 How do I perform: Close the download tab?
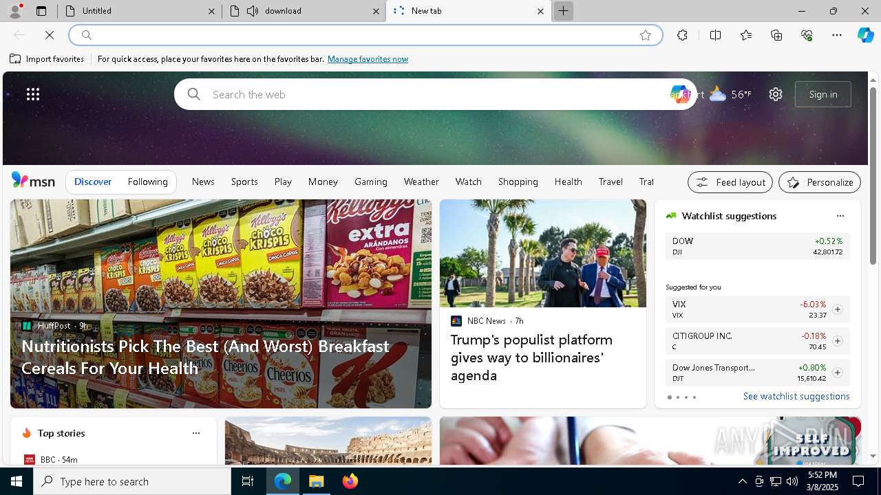(x=376, y=11)
